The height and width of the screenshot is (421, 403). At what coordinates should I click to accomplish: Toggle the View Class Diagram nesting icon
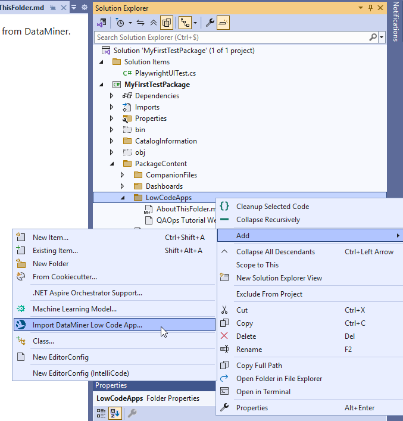pos(185,23)
